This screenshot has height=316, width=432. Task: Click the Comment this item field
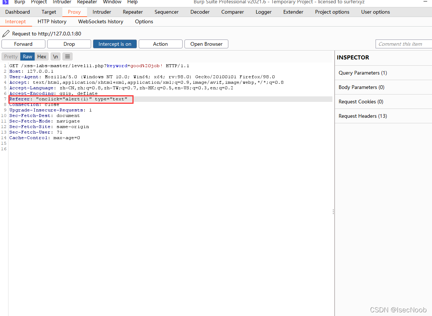[404, 44]
